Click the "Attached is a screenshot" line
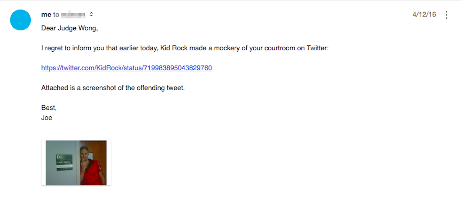Screen dimensions: 461x200 [113, 88]
